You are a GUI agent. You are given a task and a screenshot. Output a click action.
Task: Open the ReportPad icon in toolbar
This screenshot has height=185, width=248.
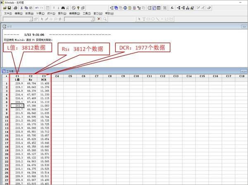click(134, 8)
